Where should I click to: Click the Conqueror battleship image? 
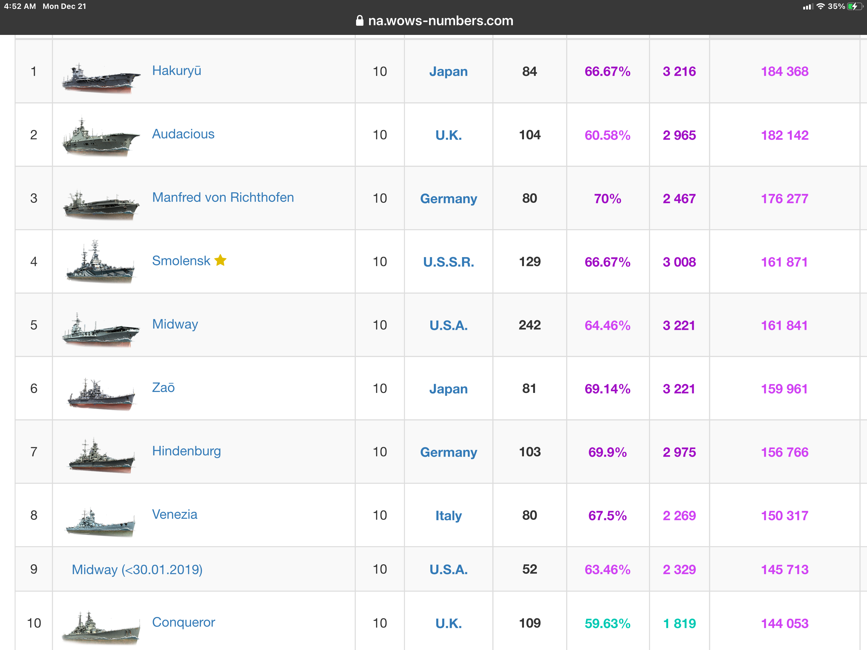coord(101,627)
